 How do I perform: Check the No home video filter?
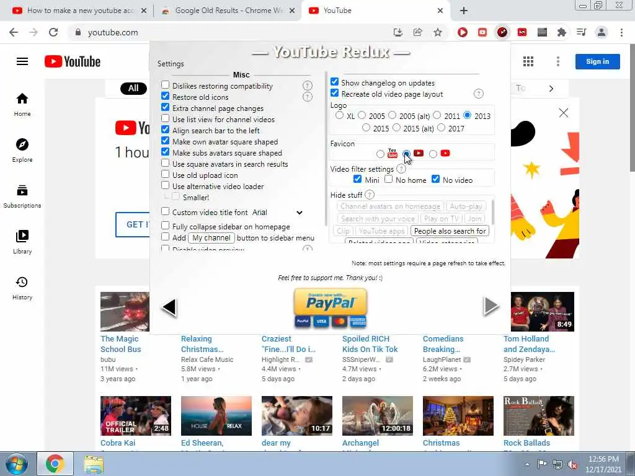click(x=388, y=179)
